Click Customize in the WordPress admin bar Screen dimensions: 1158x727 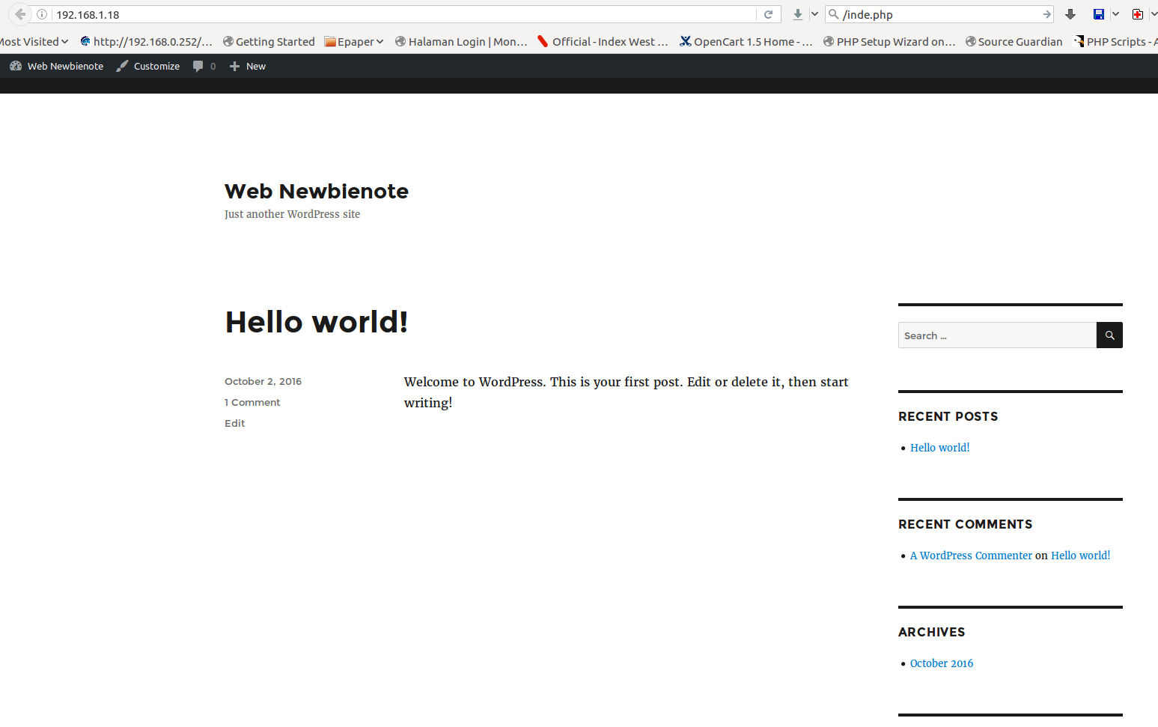pos(148,66)
